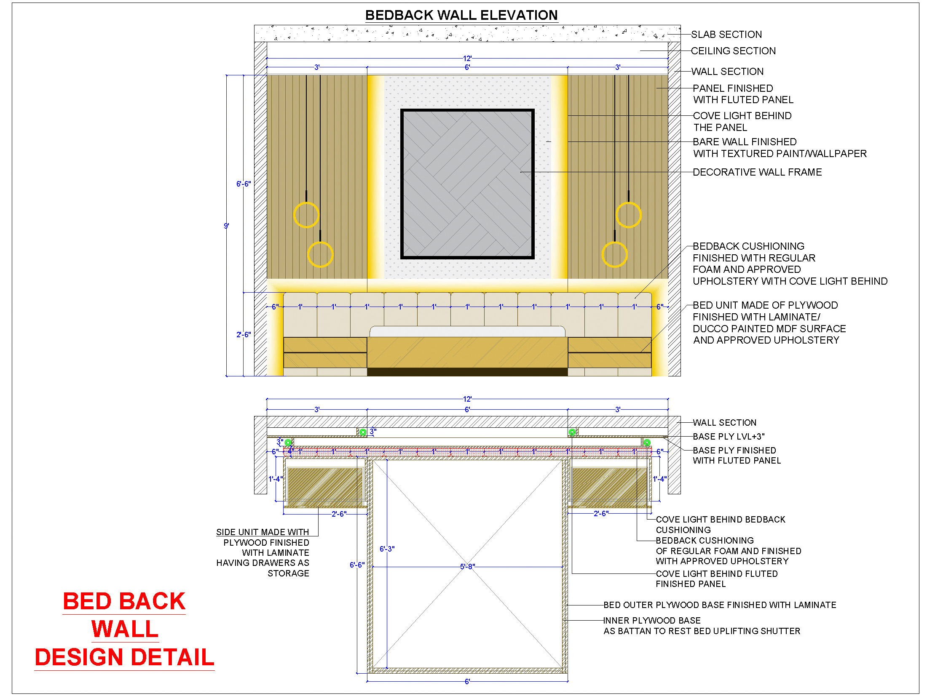Click BED UNIT MADE OF PLYWOOD note
The image size is (927, 696).
[769, 323]
